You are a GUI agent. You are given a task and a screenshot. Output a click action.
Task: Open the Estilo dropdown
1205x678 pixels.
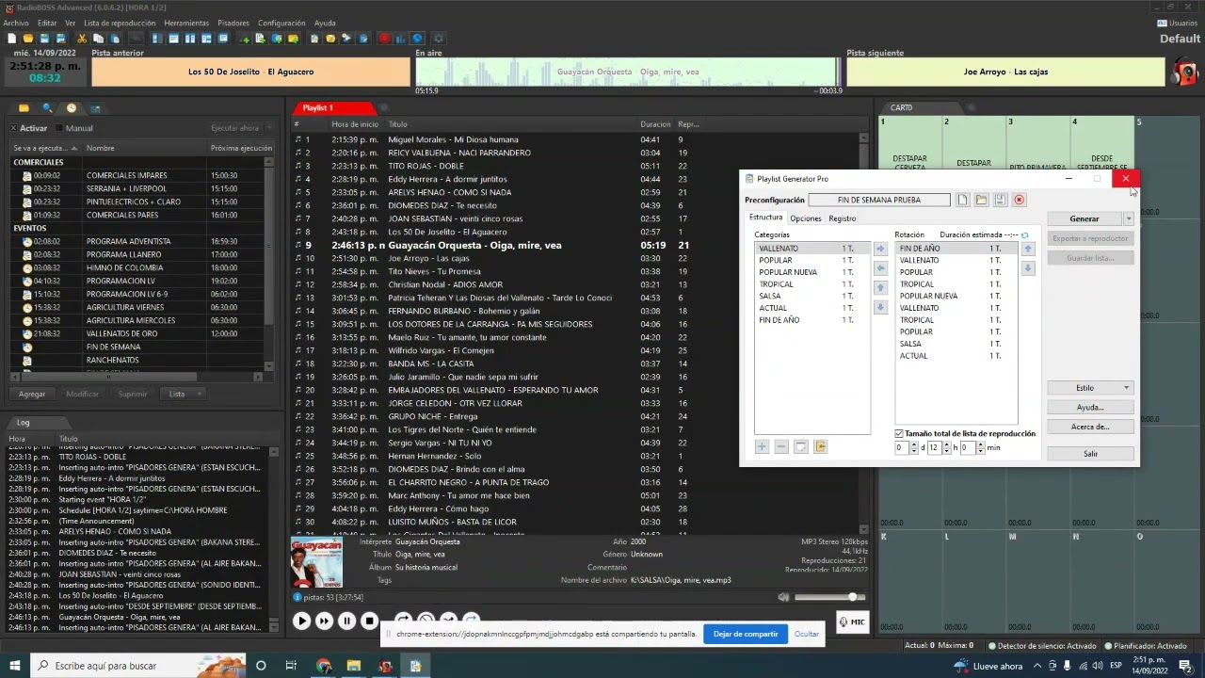pyautogui.click(x=1090, y=388)
